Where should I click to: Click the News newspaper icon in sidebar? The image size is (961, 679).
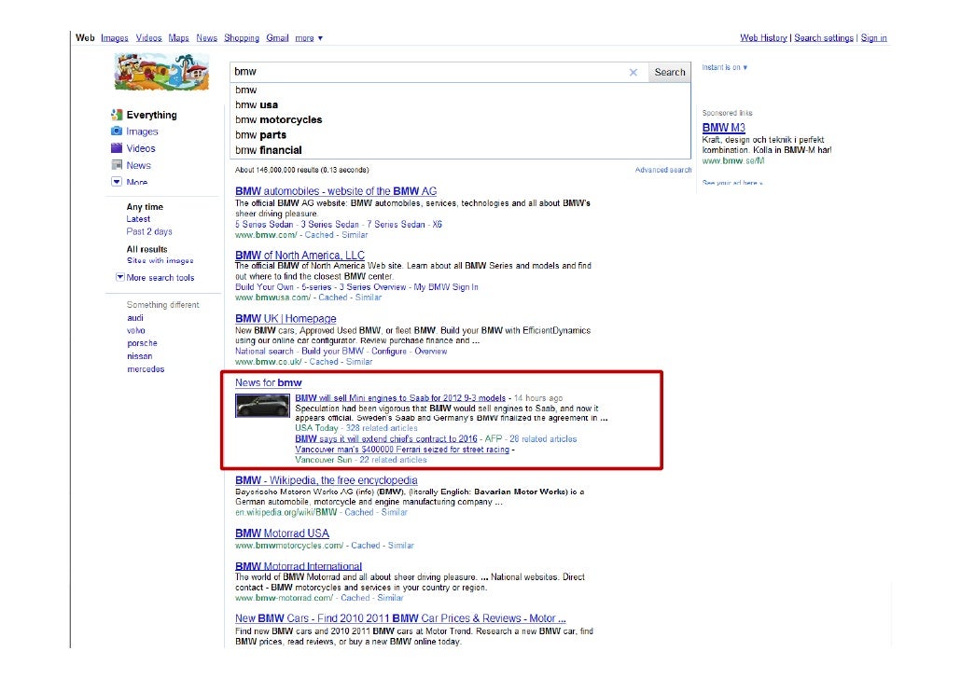click(x=117, y=165)
